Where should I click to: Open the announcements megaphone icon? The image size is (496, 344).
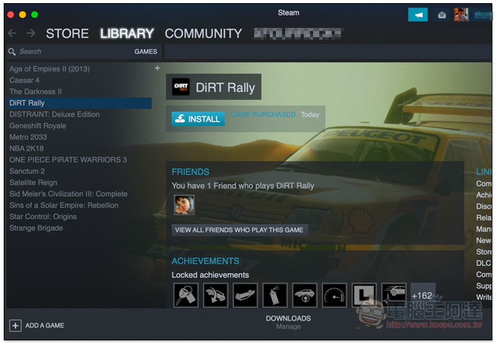pos(417,15)
